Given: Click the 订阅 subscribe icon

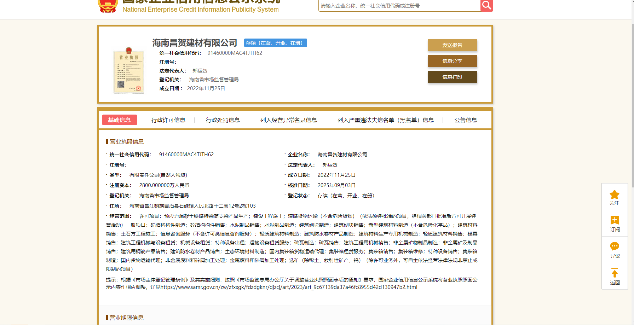Looking at the screenshot, I should [x=615, y=220].
